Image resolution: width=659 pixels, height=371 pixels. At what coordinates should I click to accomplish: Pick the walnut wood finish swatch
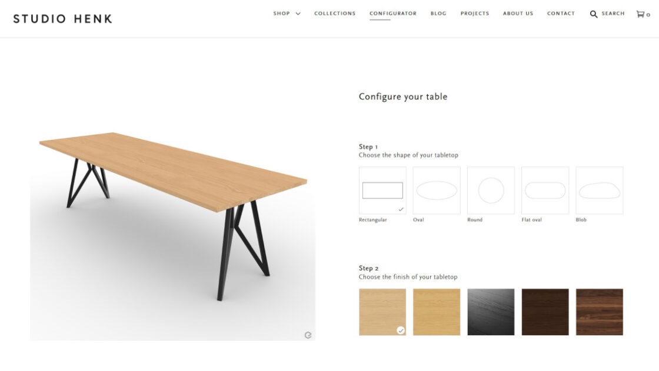tap(600, 312)
